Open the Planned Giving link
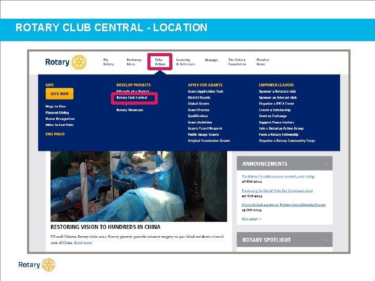Viewport: 375px width, 281px height. coord(57,112)
